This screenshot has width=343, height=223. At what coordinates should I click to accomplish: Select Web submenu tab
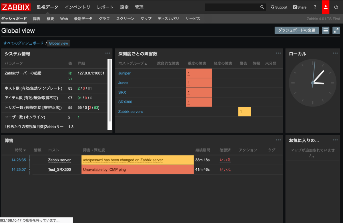pos(64,19)
